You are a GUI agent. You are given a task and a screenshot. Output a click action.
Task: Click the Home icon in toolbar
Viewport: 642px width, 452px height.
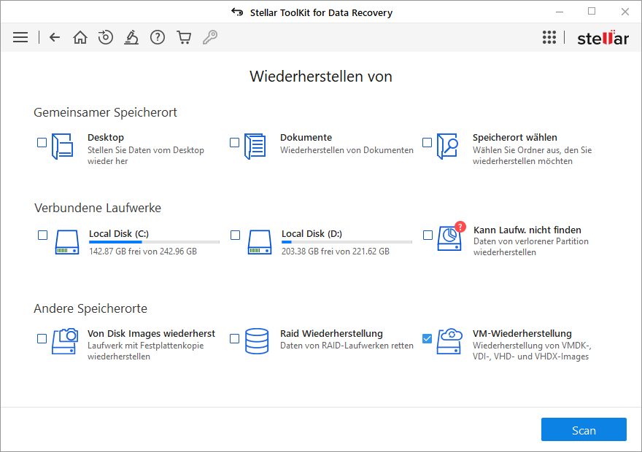click(80, 37)
